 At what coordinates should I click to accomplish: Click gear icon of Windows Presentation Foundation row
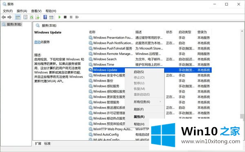pyautogui.click(x=91, y=37)
